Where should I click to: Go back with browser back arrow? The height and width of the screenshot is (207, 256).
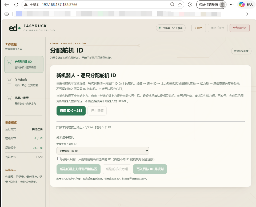pos(7,5)
